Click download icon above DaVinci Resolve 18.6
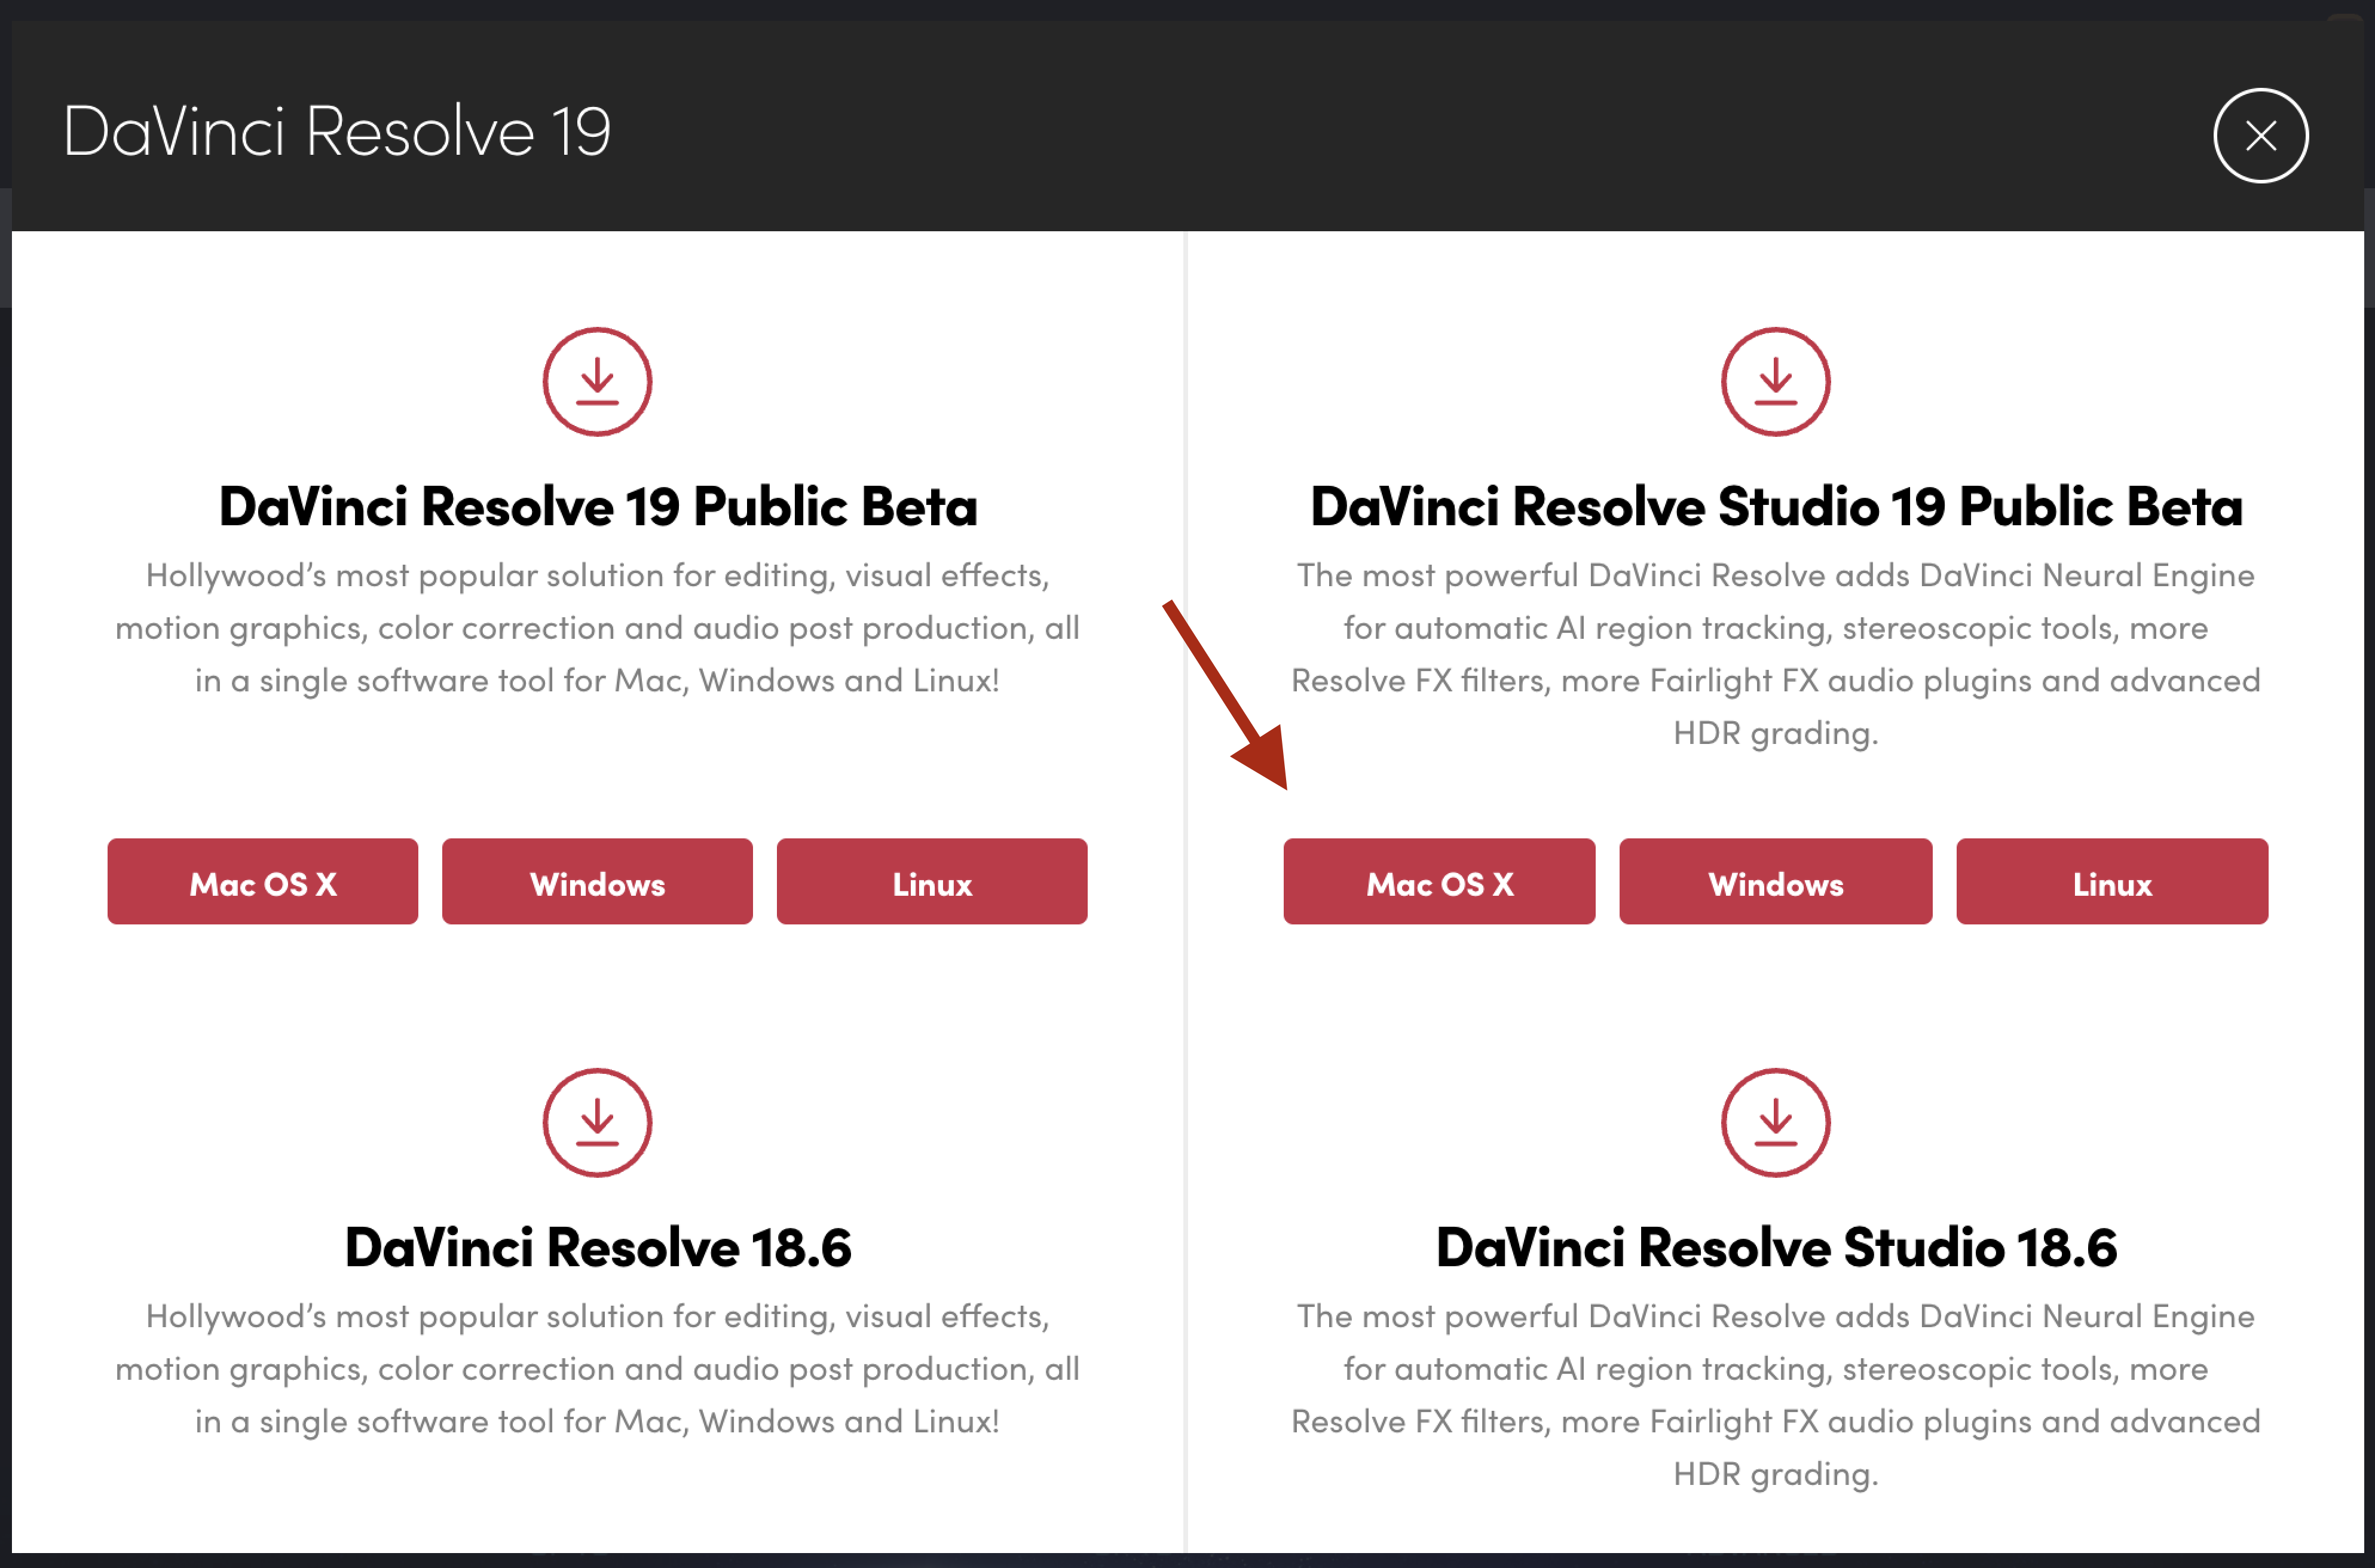Screen dimensions: 2375x1568 pos(597,1122)
